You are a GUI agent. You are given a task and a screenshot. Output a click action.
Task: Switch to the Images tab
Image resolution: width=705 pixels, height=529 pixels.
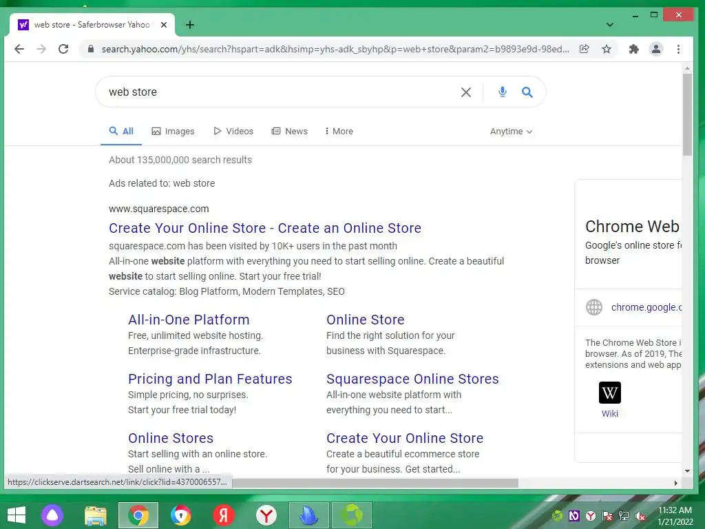pos(173,132)
